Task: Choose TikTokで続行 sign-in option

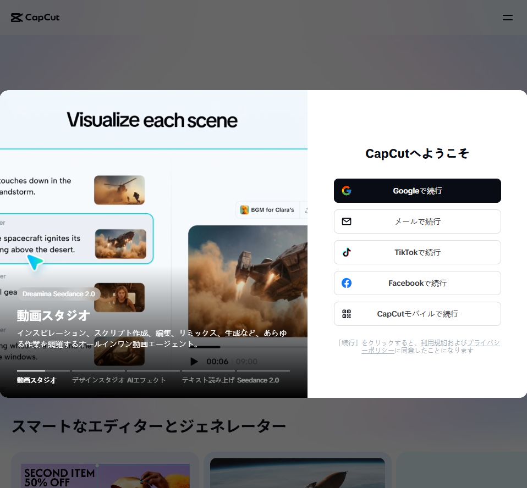Action: pyautogui.click(x=417, y=252)
